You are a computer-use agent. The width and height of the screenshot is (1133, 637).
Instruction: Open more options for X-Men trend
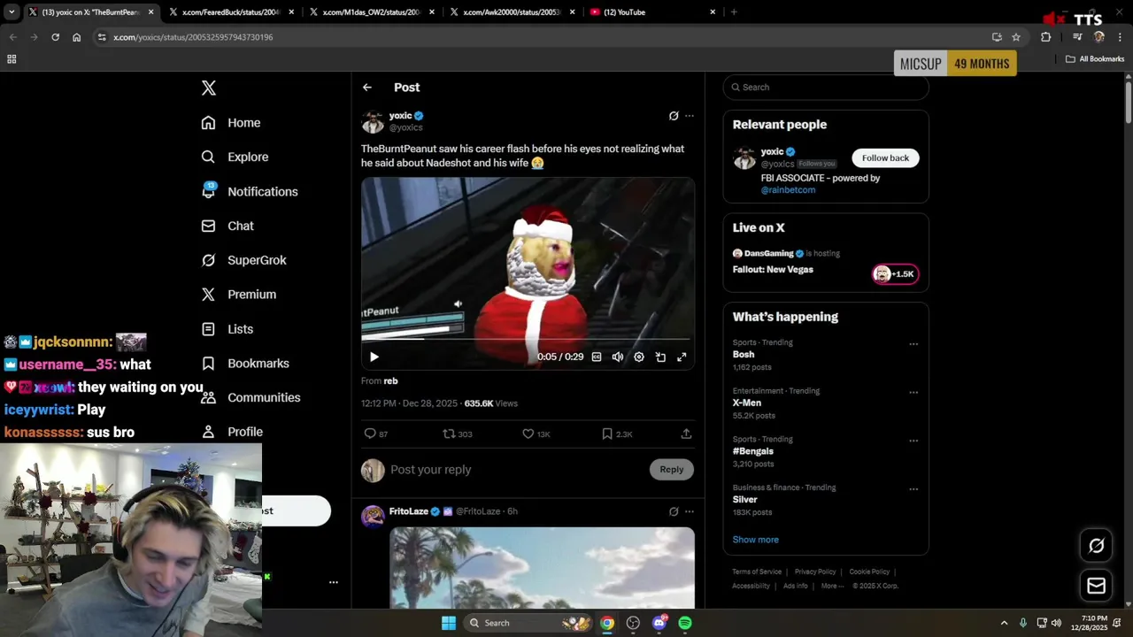pos(913,392)
